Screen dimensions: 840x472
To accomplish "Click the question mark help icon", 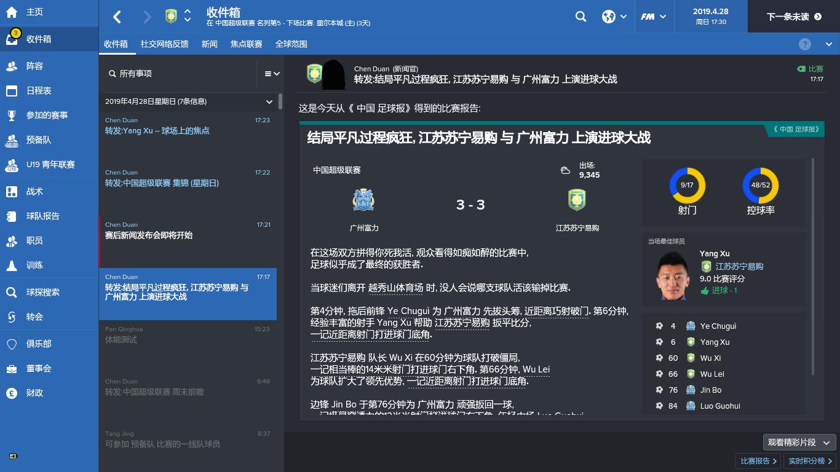I will click(x=806, y=43).
